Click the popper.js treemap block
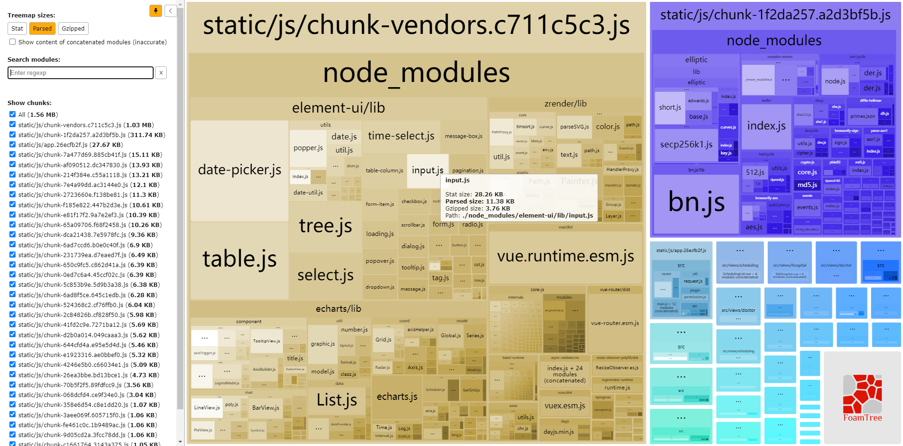903x446 pixels. pos(308,148)
